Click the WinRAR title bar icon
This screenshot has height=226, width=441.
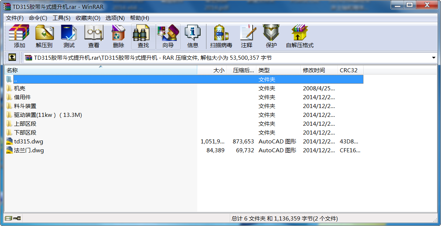coord(8,6)
